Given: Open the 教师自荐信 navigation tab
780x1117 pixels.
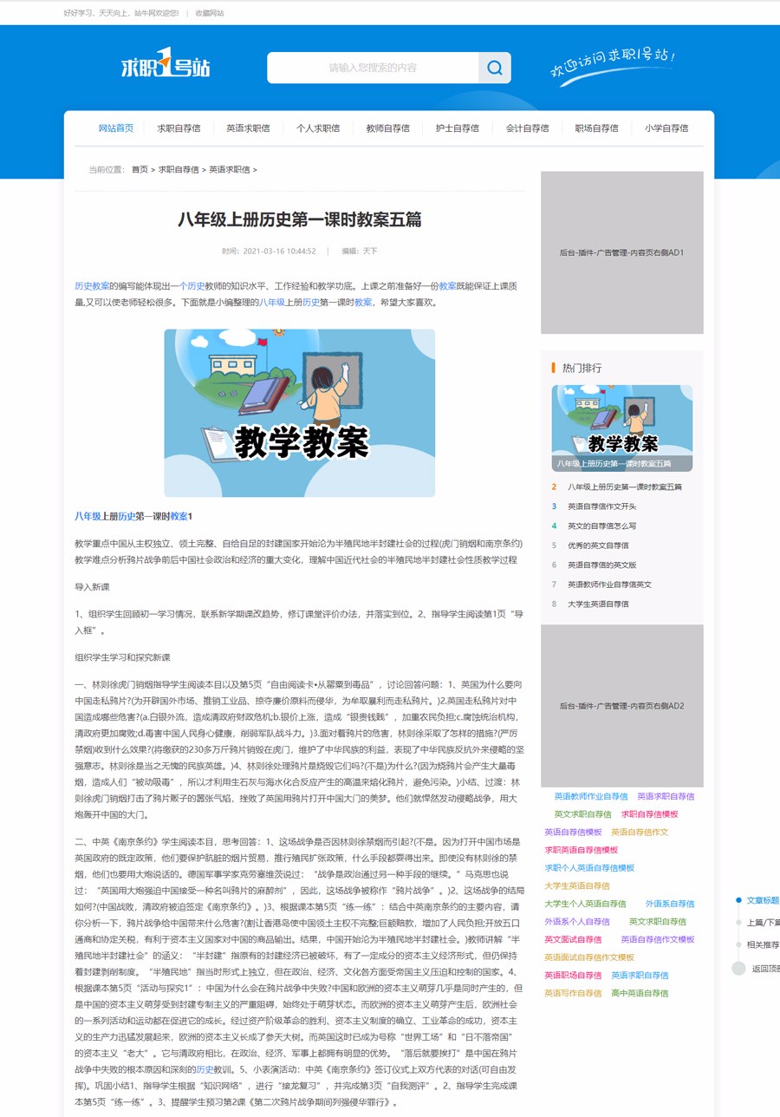Looking at the screenshot, I should 387,128.
